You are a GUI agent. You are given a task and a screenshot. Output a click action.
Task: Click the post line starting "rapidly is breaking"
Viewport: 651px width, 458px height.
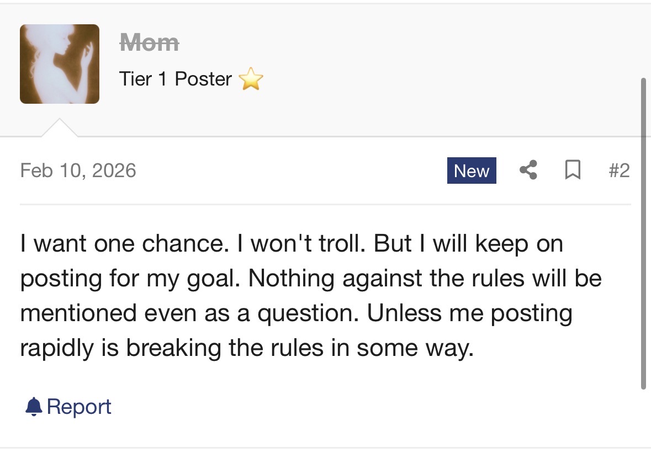tap(247, 348)
